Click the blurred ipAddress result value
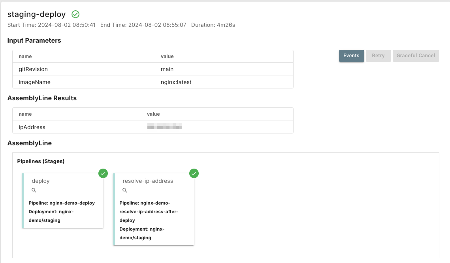450x263 pixels. 164,127
